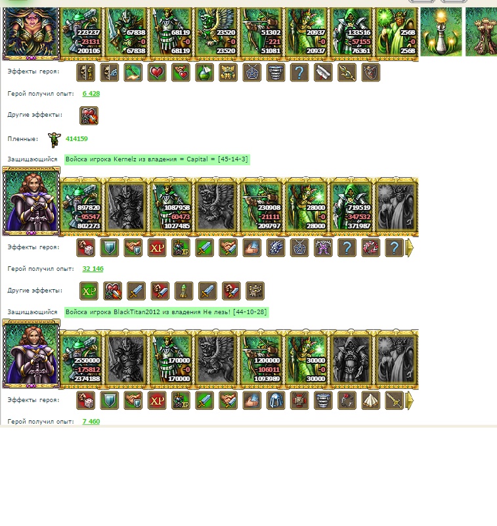Select the stone castle icon in other effects
This screenshot has width=497, height=526.
point(255,291)
